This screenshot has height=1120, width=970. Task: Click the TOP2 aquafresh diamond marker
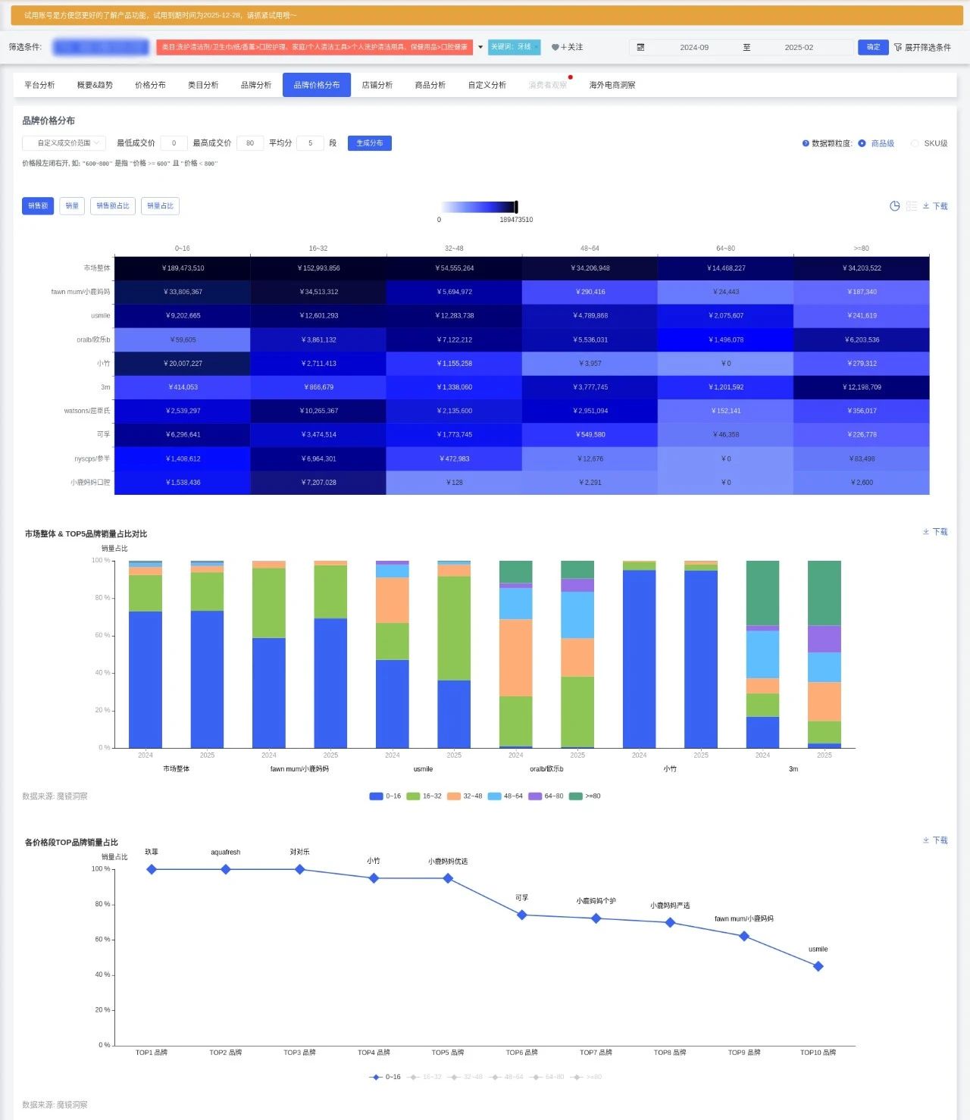coord(226,869)
